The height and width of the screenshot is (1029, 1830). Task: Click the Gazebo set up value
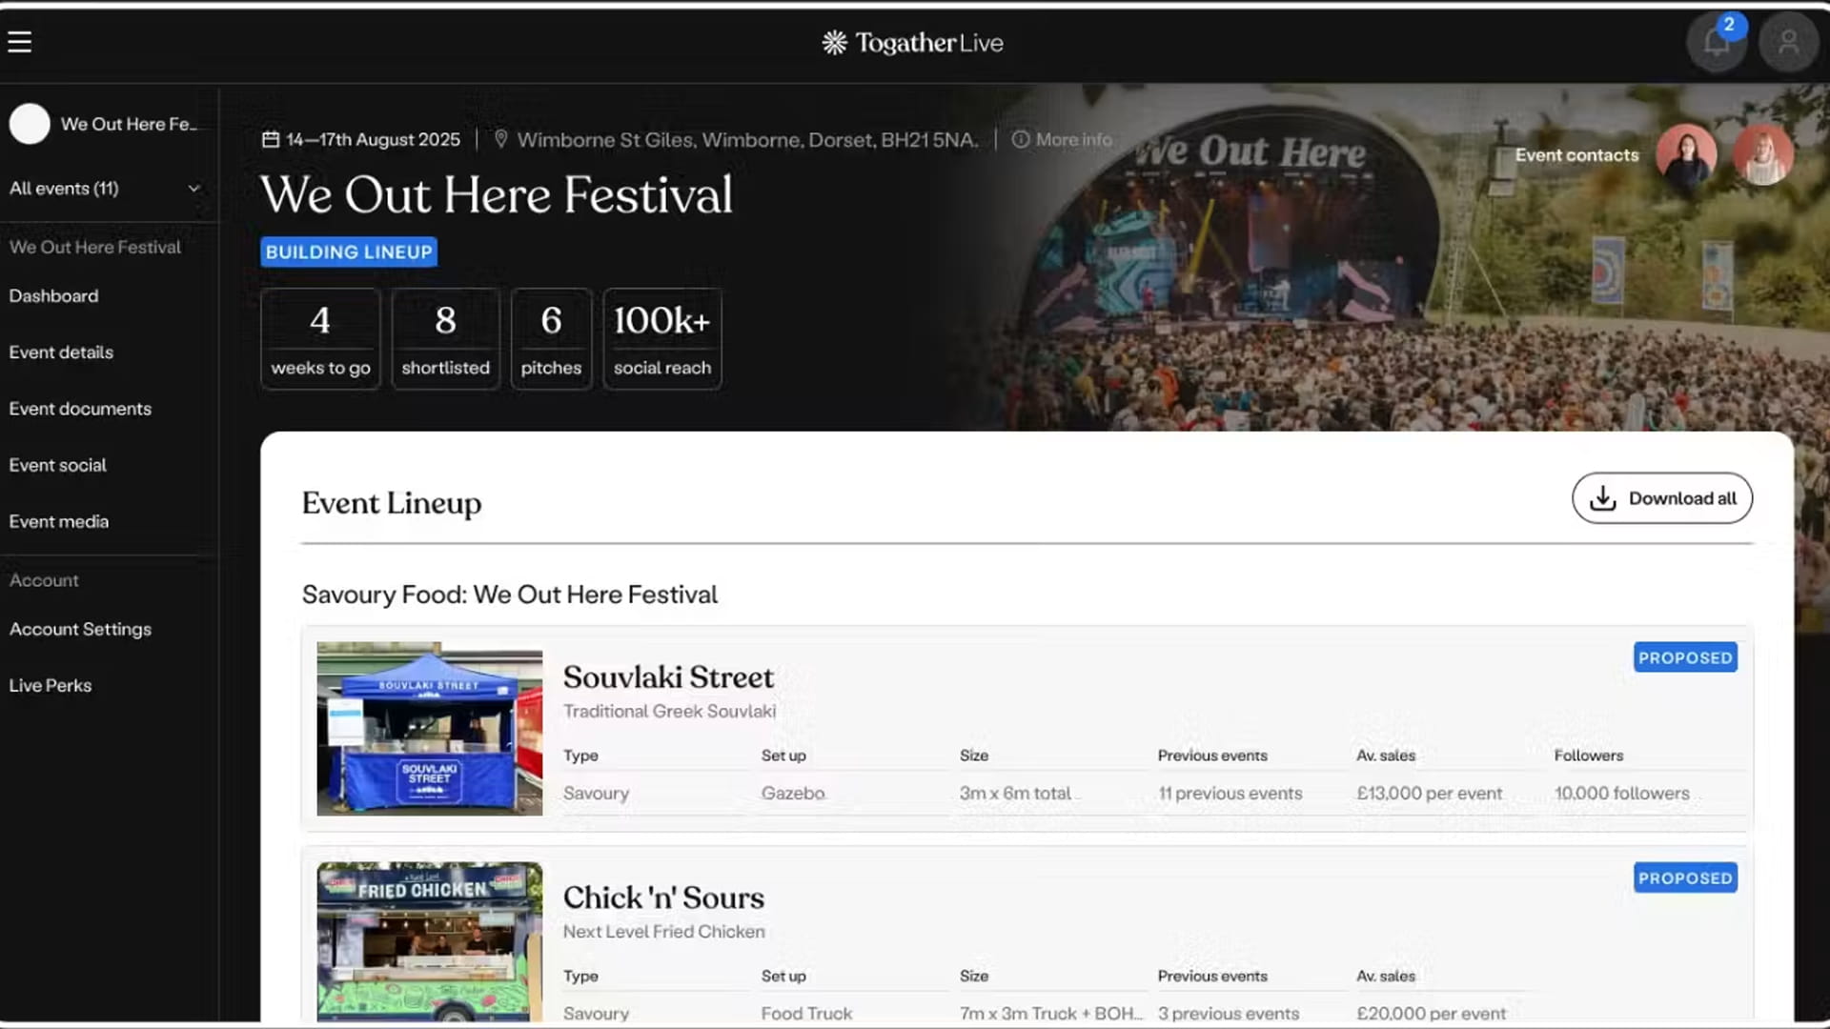pyautogui.click(x=793, y=793)
